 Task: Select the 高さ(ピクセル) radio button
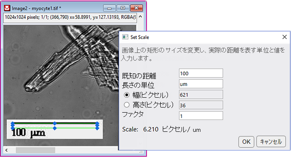tap(126, 105)
